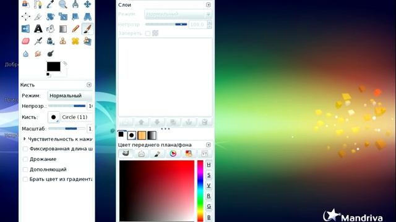Select the Paths tool
The height and width of the screenshot is (222, 396).
pyautogui.click(x=38, y=4)
